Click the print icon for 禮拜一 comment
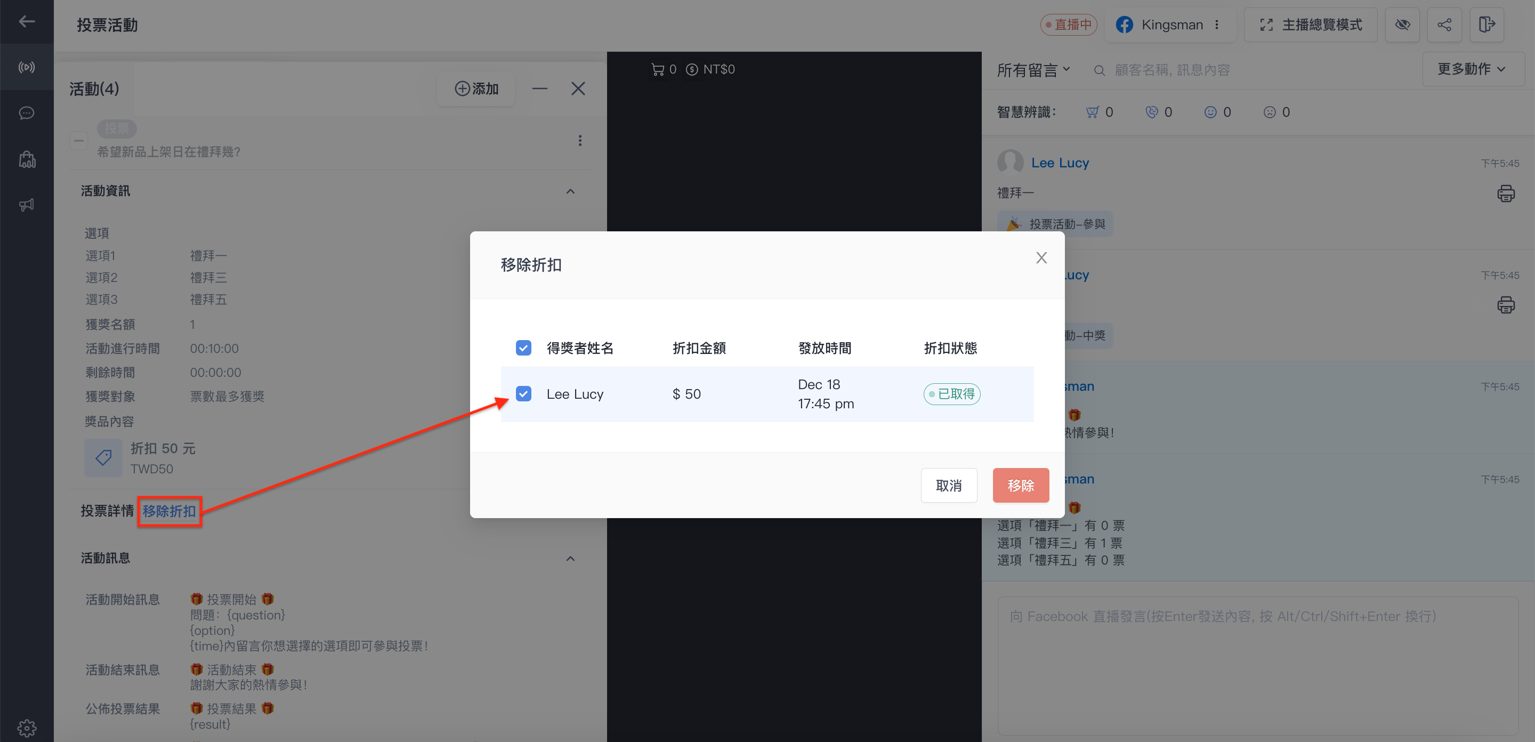The height and width of the screenshot is (742, 1535). pos(1505,193)
